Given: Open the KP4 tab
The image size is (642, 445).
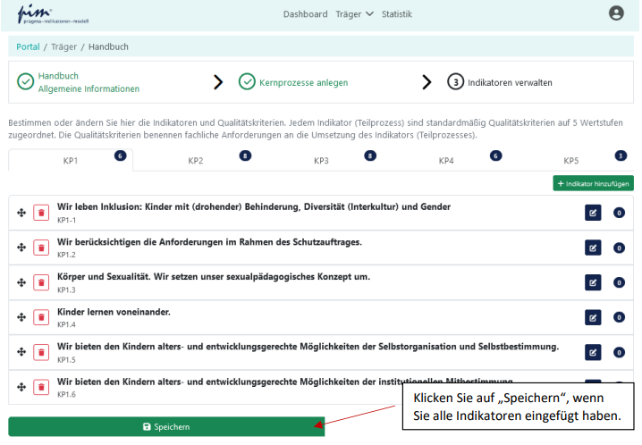Looking at the screenshot, I should [445, 161].
